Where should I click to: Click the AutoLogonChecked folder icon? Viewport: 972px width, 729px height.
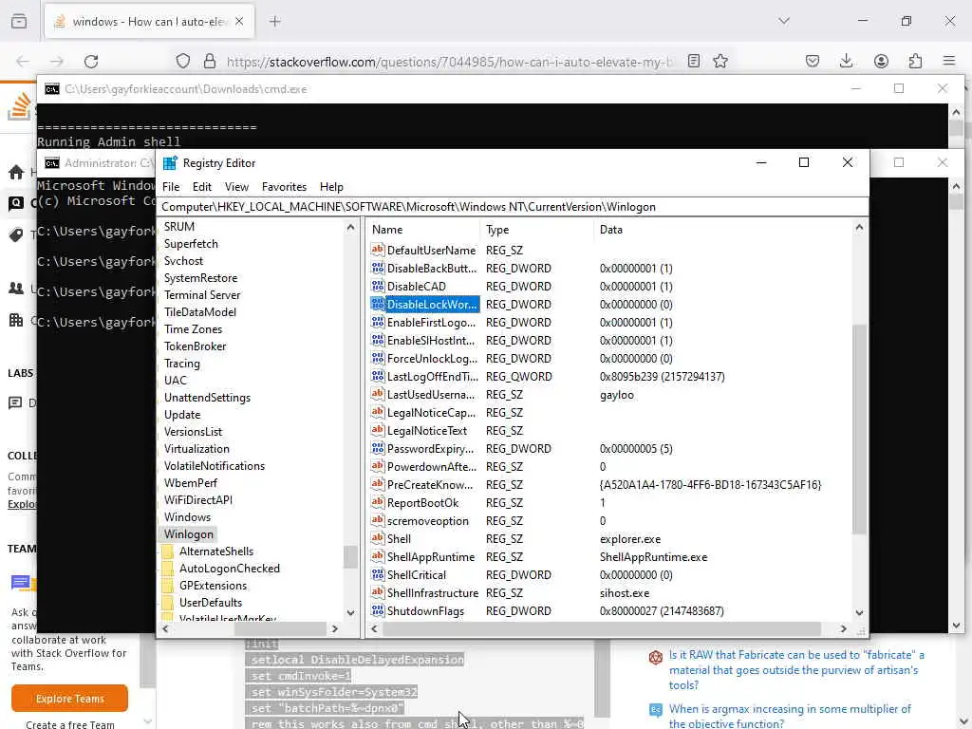click(x=167, y=568)
